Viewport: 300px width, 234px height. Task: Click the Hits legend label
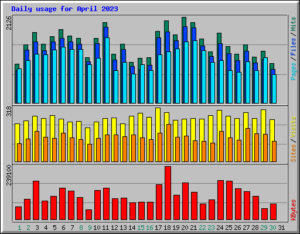(293, 24)
